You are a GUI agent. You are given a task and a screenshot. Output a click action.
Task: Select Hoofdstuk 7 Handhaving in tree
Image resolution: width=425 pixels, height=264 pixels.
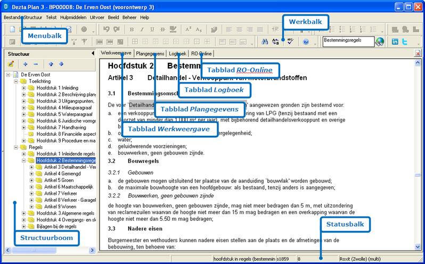click(61, 127)
